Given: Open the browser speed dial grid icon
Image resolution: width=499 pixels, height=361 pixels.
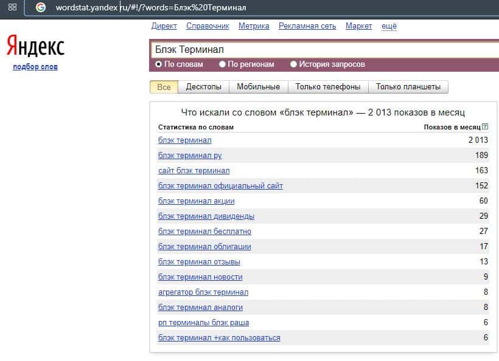Looking at the screenshot, I should pos(12,7).
